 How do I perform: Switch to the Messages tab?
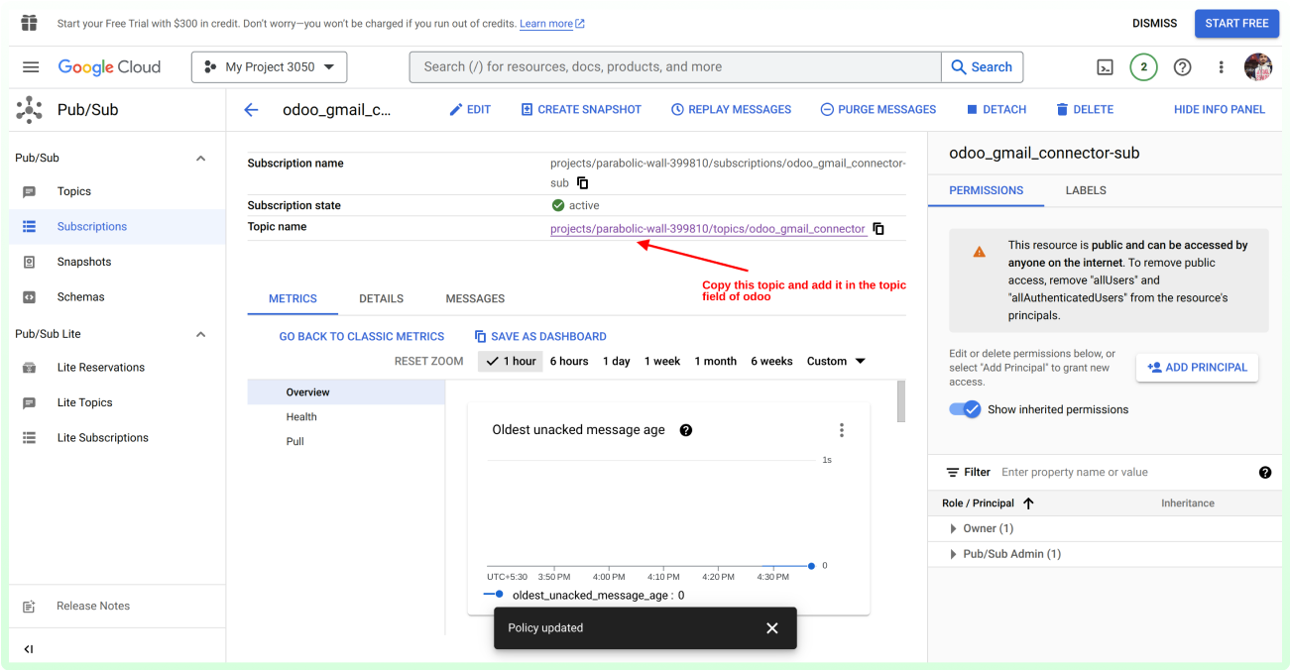475,298
